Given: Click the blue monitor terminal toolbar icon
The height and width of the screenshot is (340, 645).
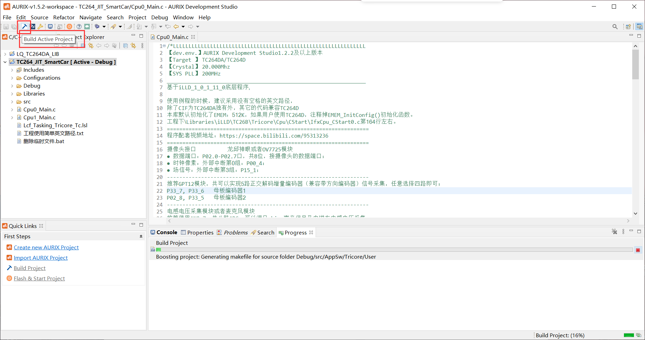Looking at the screenshot, I should point(50,27).
